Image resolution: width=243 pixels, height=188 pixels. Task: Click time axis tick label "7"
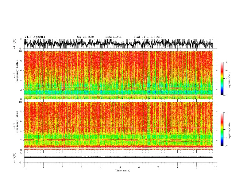tap(158, 167)
